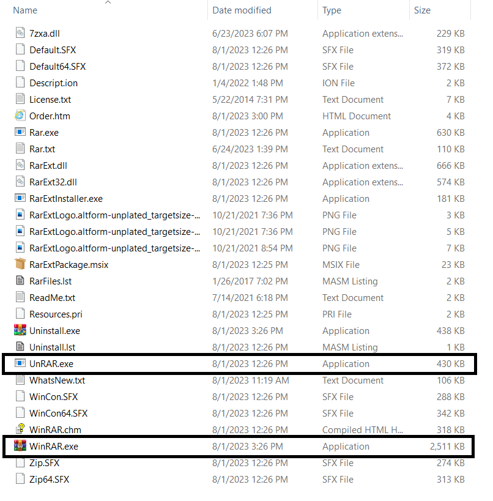The height and width of the screenshot is (501, 493).
Task: Select the file name 7zxa.dll
Action: coord(45,33)
